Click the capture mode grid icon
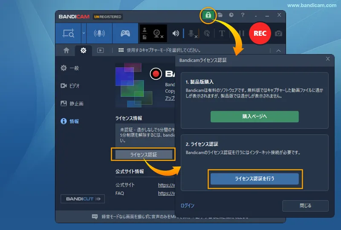This screenshot has height=230, width=341. pyautogui.click(x=121, y=50)
